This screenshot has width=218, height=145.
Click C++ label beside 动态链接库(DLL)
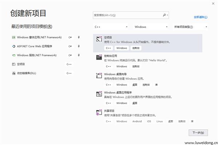pyautogui.click(x=69, y=73)
